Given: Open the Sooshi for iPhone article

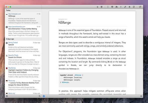Looking at the screenshot, I should [x=23, y=60].
